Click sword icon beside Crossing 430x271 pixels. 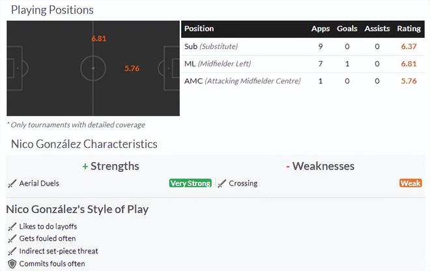point(222,184)
